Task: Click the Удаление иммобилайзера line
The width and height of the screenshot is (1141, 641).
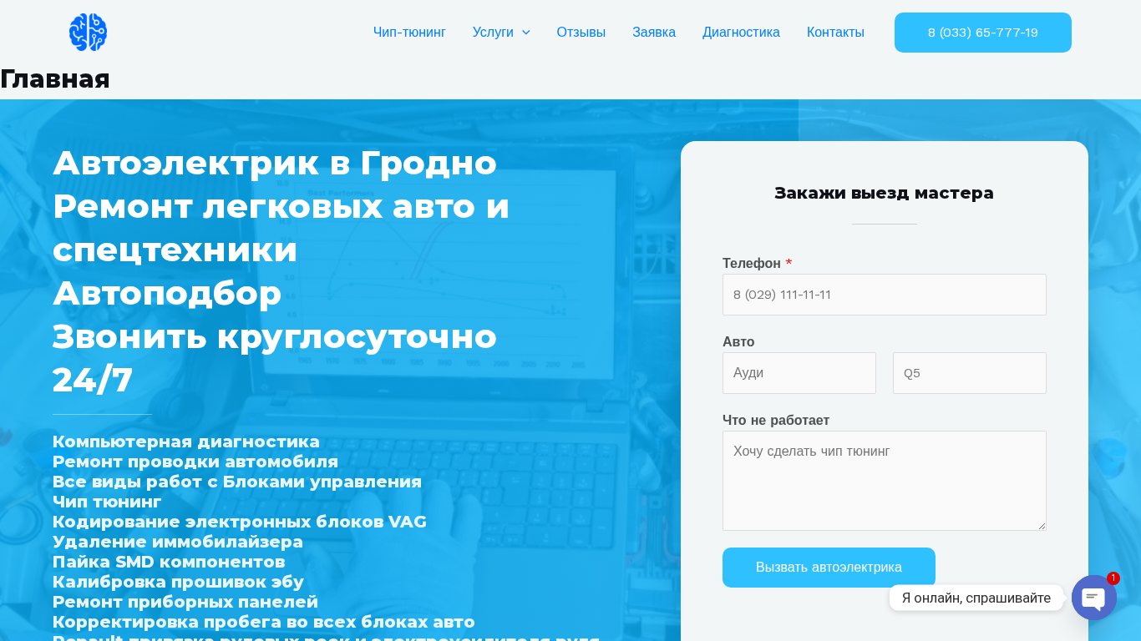Action: coord(178,542)
